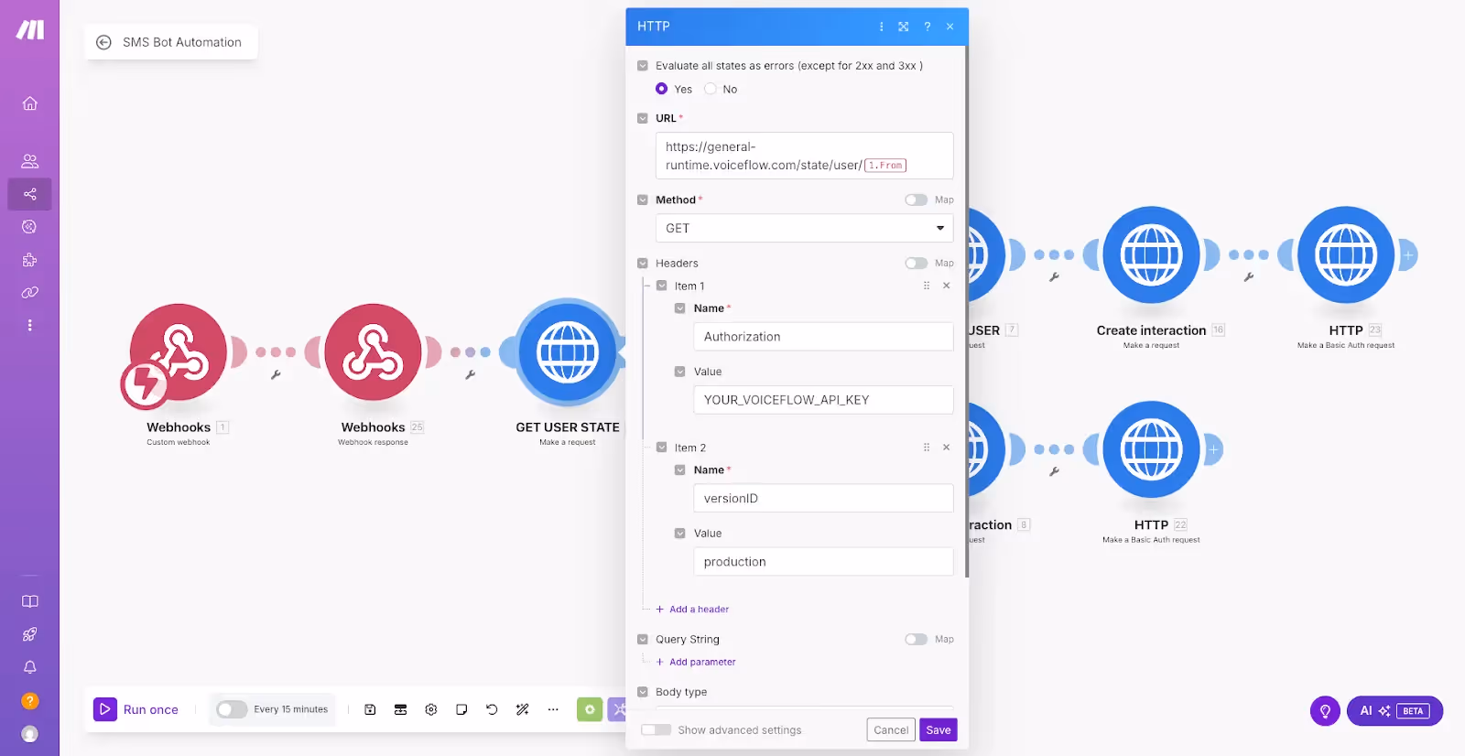The width and height of the screenshot is (1465, 756).
Task: Cancel the HTTP module dialog
Action: point(891,729)
